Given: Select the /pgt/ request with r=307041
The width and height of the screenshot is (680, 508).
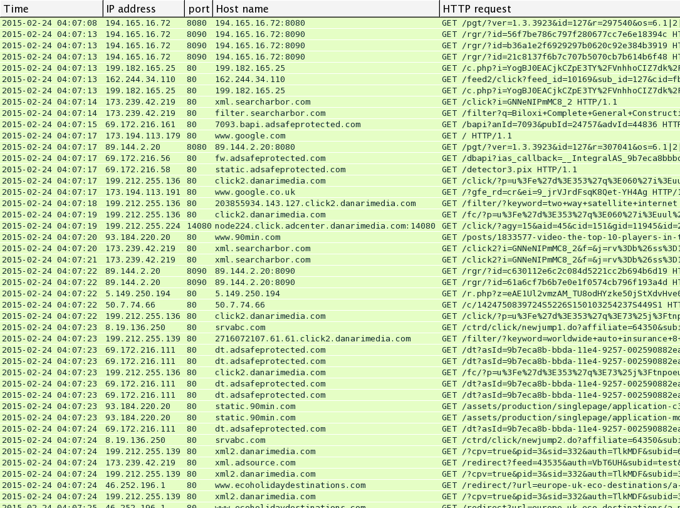Looking at the screenshot, I should pyautogui.click(x=561, y=147).
